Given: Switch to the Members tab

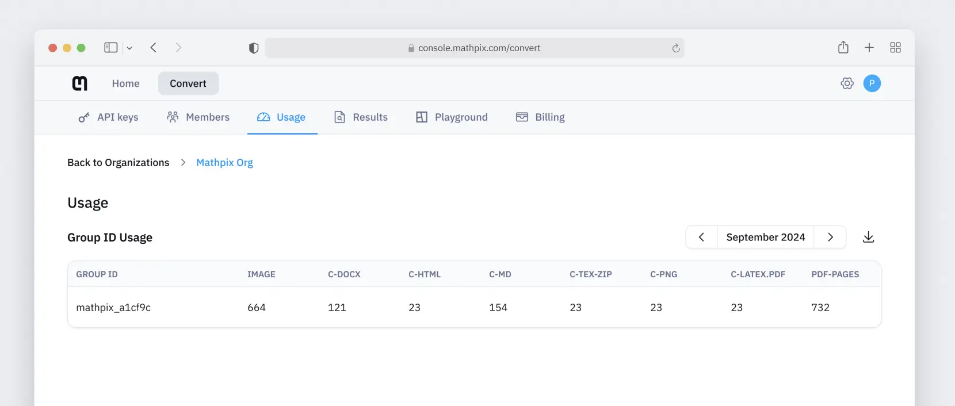Looking at the screenshot, I should pos(198,117).
